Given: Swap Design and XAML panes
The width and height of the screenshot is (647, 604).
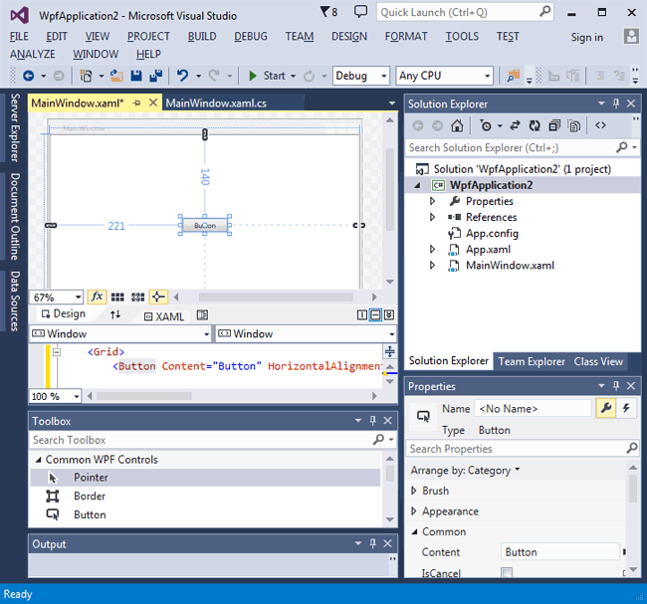Looking at the screenshot, I should tap(115, 314).
